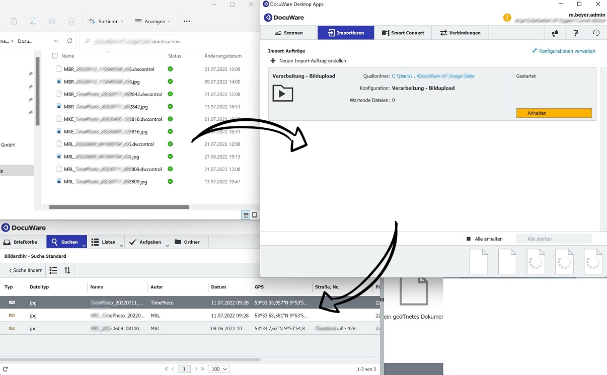Go to next results page
The height and width of the screenshot is (375, 607).
[196, 369]
